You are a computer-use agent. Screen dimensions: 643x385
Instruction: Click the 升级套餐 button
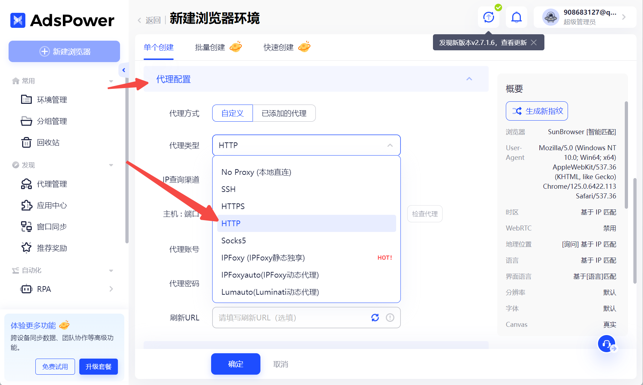(x=99, y=366)
